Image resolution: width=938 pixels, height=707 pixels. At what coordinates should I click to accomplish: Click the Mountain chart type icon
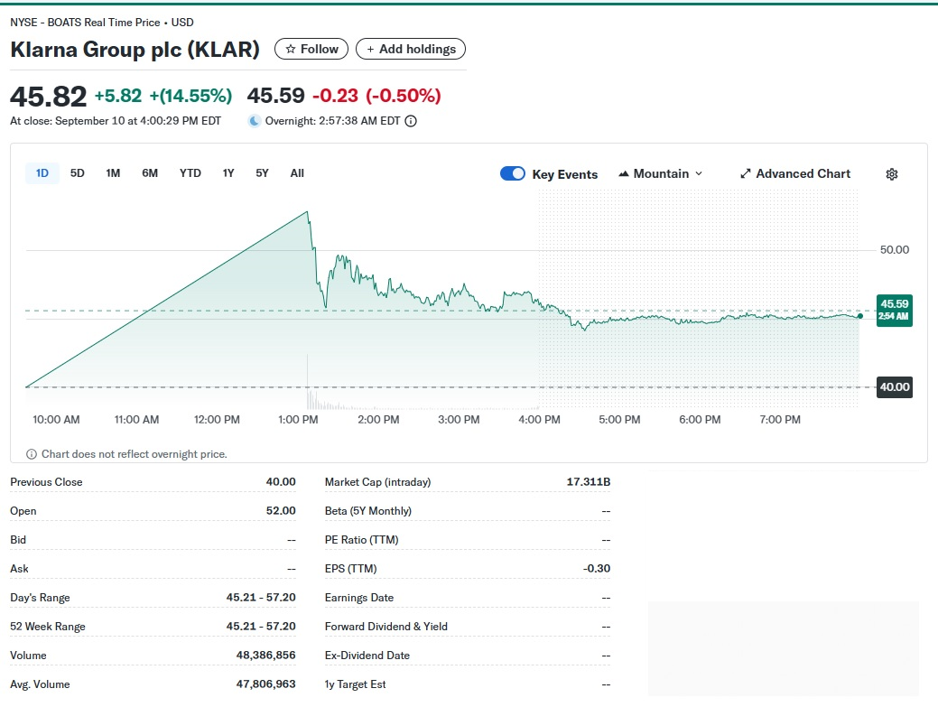pos(624,174)
